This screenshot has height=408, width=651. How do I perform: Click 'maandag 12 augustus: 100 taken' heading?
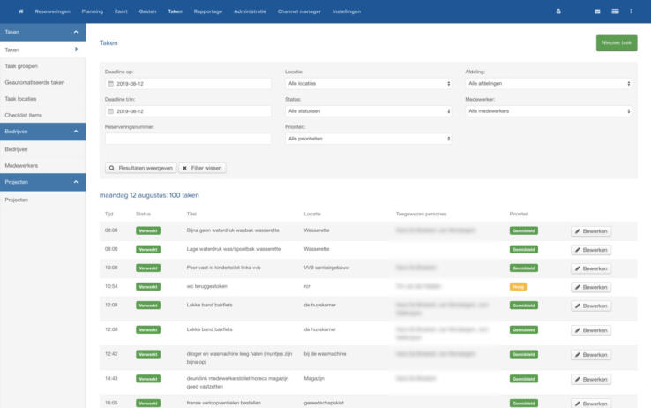pos(149,195)
